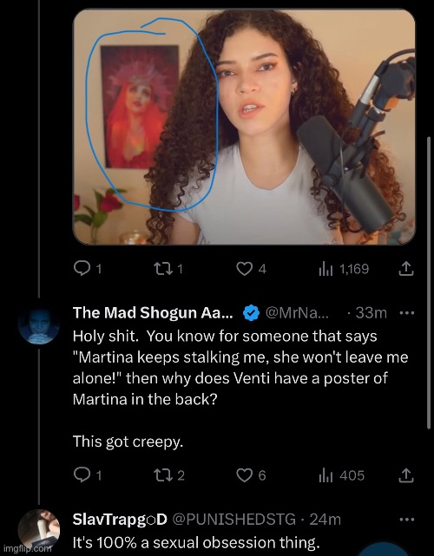This screenshot has width=434, height=556.
Task: View analytics showing 405 views
Action: (x=341, y=475)
